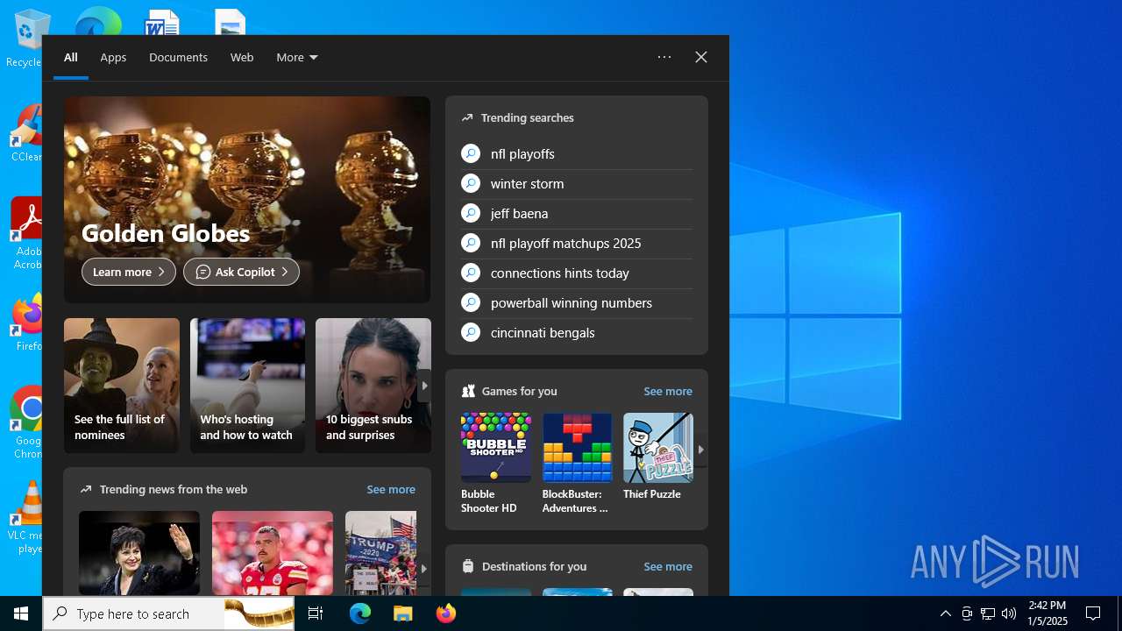Open the Word document on the desktop
Viewport: 1122px width, 631px height.
162,23
